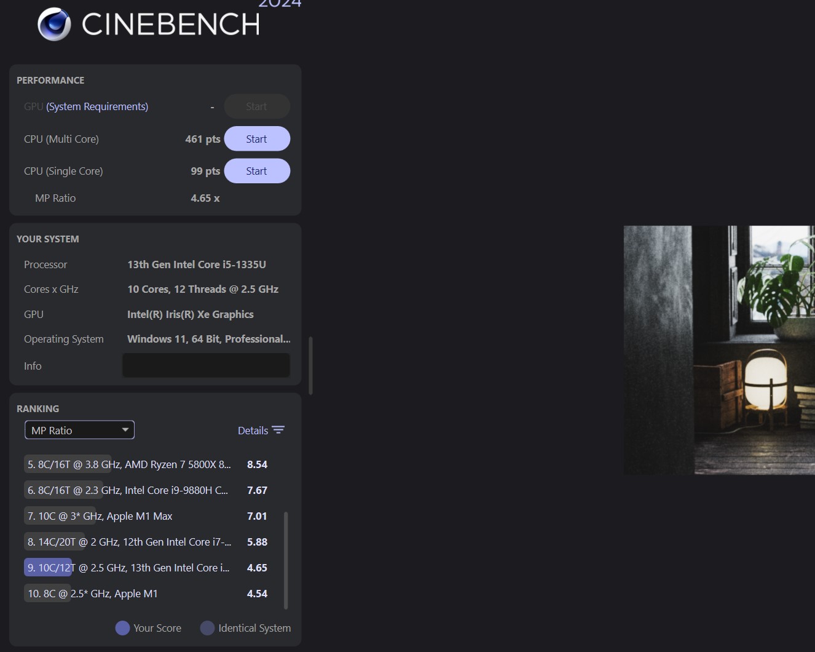Select the 12th Gen Intel Core i7 entry

click(129, 542)
